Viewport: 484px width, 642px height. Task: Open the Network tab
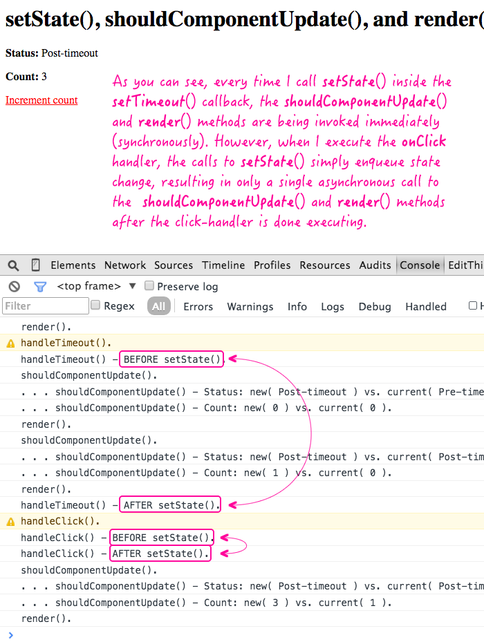coord(125,265)
